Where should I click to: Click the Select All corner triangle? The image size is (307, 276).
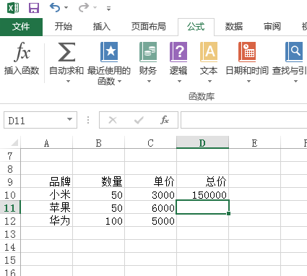pos(14,143)
